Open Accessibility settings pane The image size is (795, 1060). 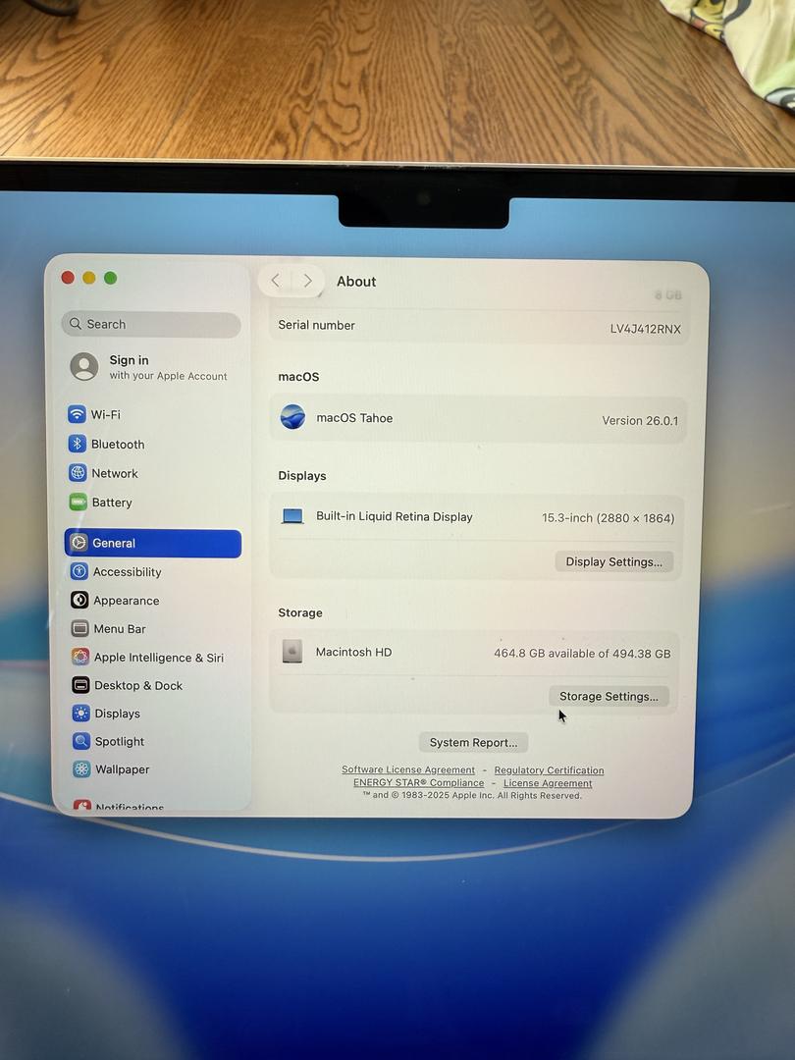coord(127,572)
